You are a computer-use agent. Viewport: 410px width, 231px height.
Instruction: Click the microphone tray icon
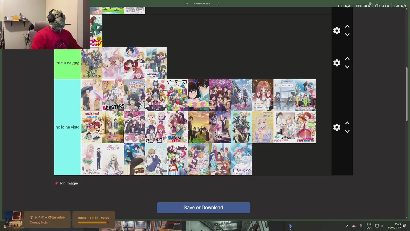[x=361, y=226]
